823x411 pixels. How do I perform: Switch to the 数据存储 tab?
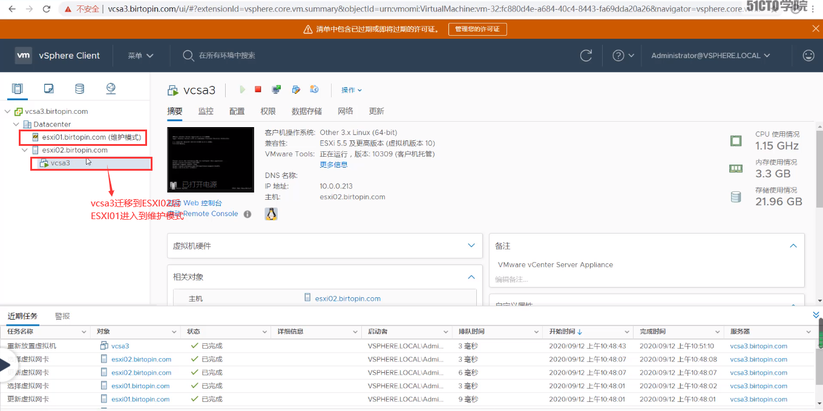coord(307,111)
